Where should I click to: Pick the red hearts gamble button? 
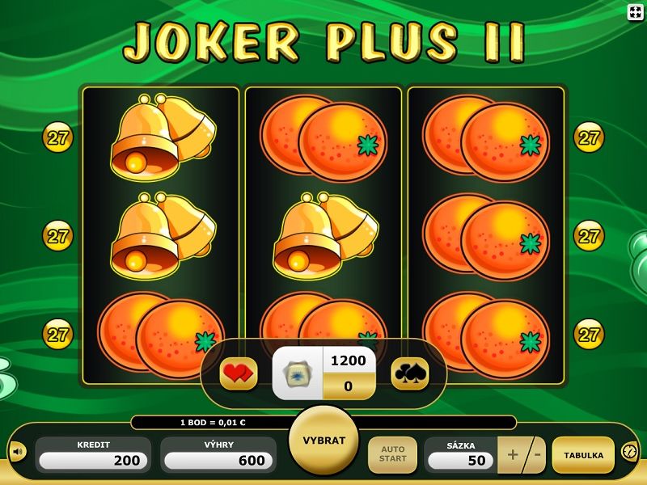click(239, 373)
